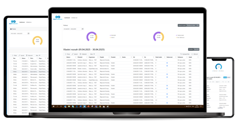Click the Nový button in laptop toolbar
239x121 pixels.
coord(68,54)
